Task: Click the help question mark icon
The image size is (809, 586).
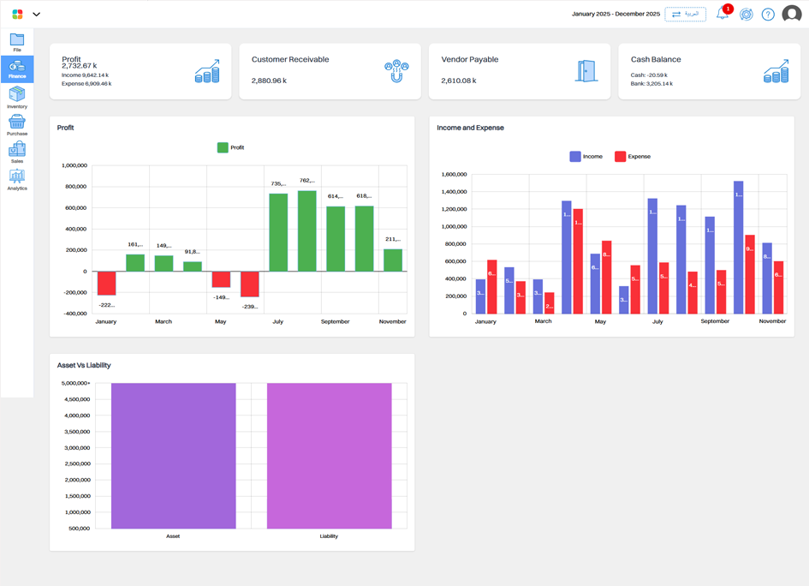Action: (x=768, y=15)
